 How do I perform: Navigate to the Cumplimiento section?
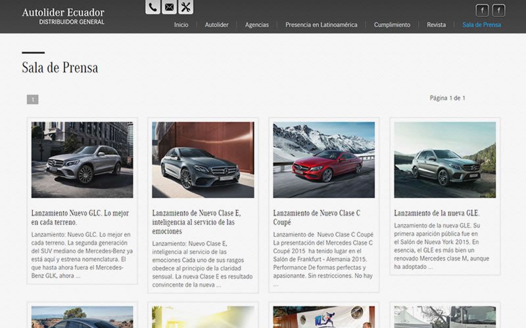[392, 25]
